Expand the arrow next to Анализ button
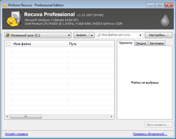Screen dimensions: 176x139 click(92, 35)
